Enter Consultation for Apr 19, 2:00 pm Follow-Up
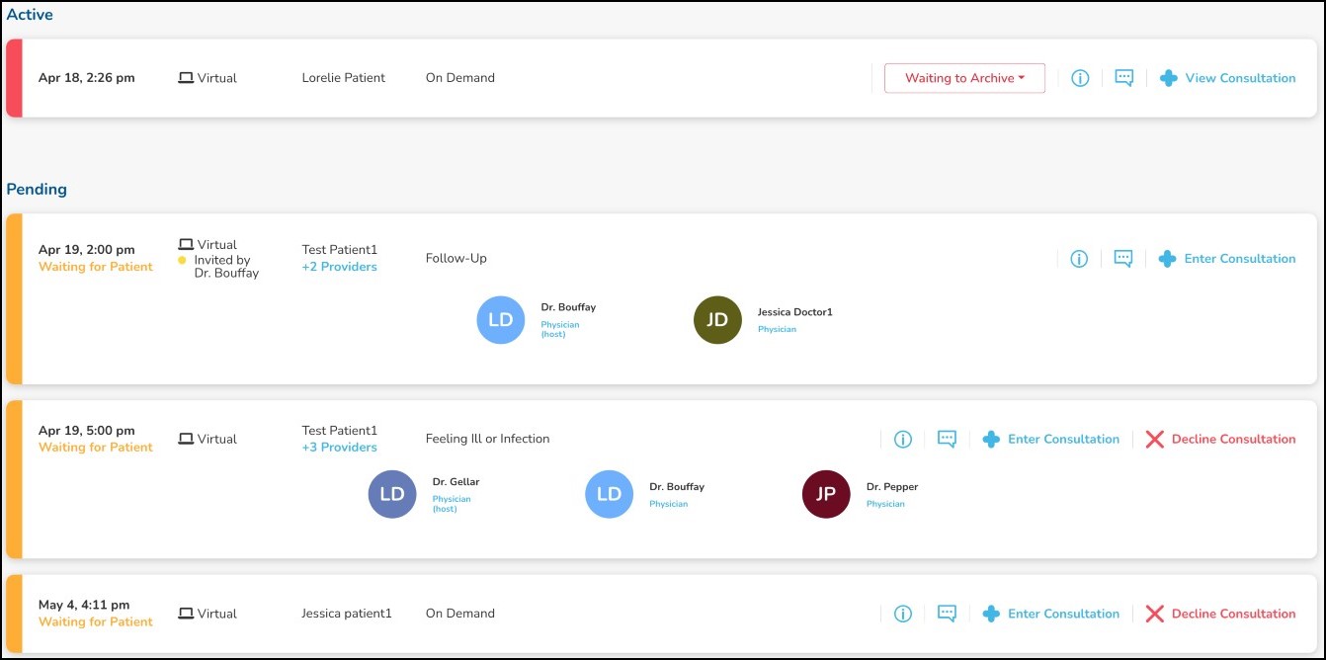 [1227, 259]
